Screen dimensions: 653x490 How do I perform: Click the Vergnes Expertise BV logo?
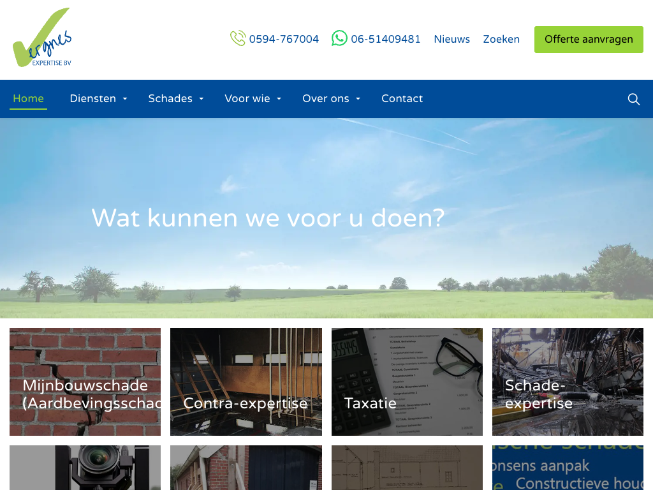(42, 38)
